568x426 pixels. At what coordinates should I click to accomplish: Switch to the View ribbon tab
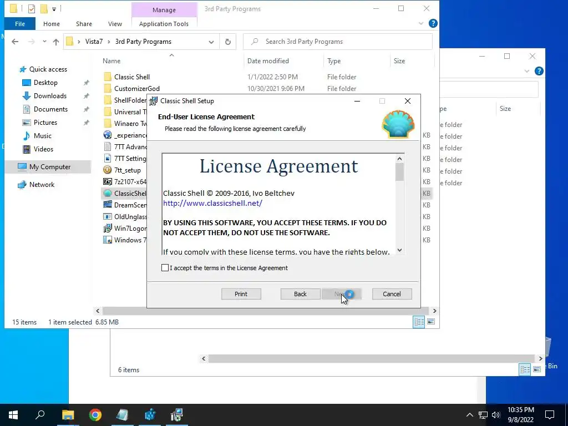[115, 24]
